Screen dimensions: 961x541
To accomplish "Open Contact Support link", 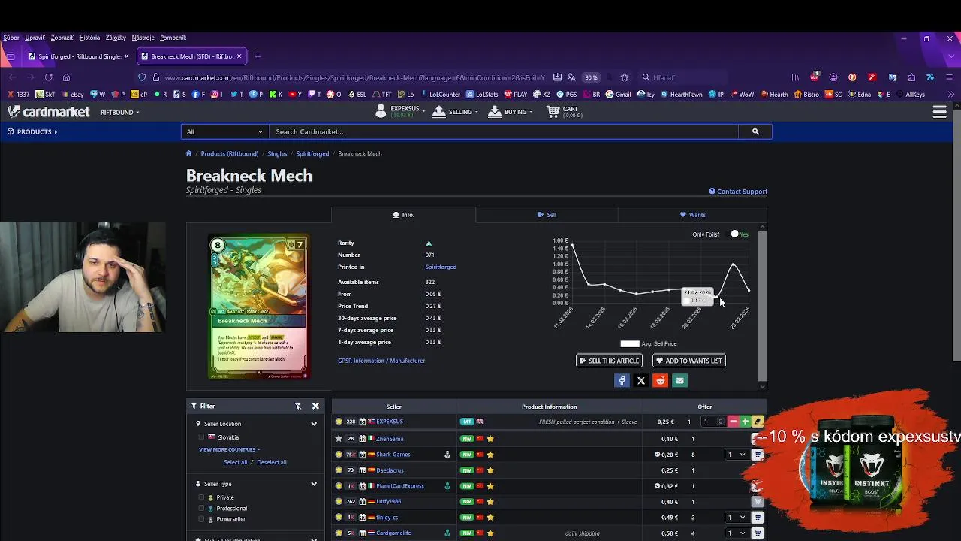I will point(738,192).
